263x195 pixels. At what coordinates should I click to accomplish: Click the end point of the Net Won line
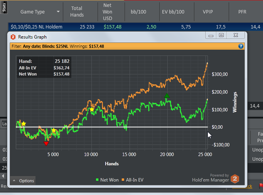point(207,99)
